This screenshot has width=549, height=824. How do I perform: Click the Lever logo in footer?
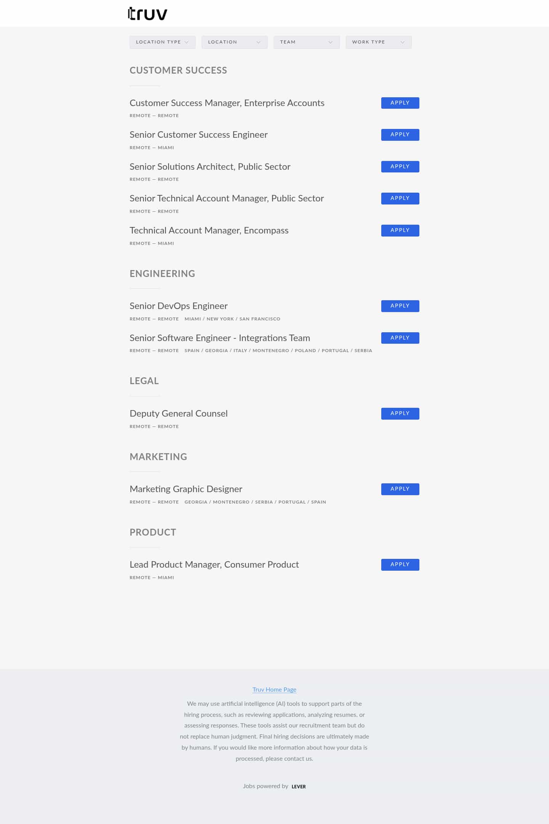pos(299,786)
